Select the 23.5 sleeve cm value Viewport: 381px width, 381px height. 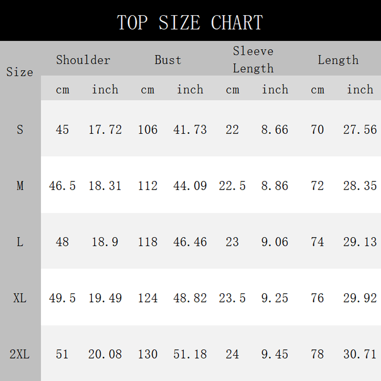(232, 298)
